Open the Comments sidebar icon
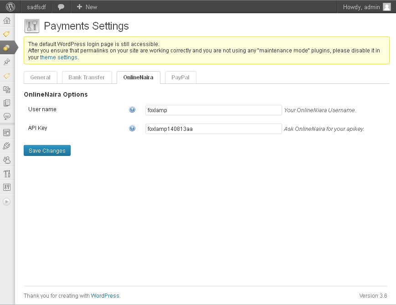The image size is (396, 305). [x=7, y=116]
